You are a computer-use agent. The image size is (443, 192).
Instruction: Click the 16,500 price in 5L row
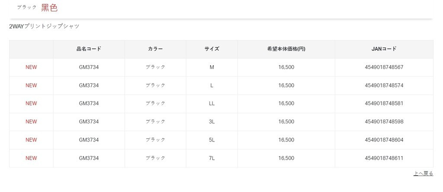pos(286,140)
